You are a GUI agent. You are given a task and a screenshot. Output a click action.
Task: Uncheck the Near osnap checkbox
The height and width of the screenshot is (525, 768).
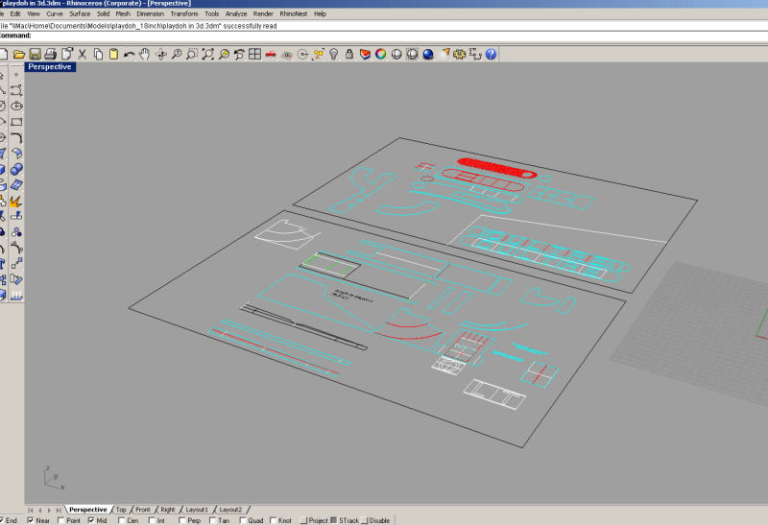coord(31,520)
